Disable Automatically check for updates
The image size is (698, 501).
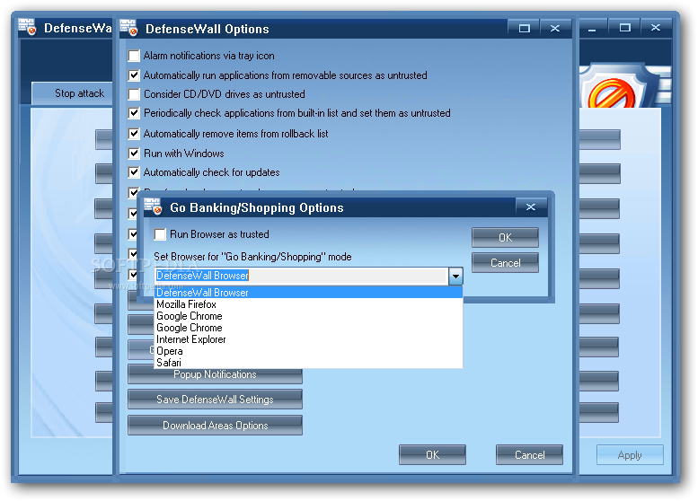(134, 172)
